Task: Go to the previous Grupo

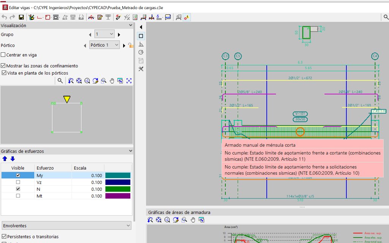Action: tap(90, 35)
